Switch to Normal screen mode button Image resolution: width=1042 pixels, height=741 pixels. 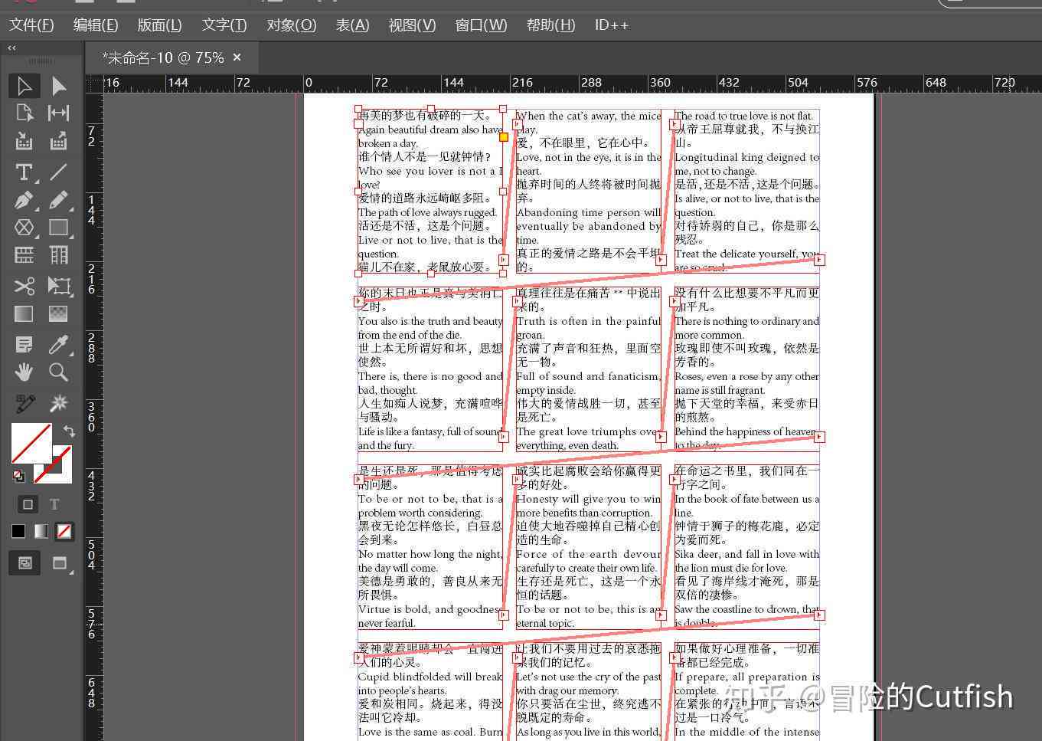coord(25,563)
